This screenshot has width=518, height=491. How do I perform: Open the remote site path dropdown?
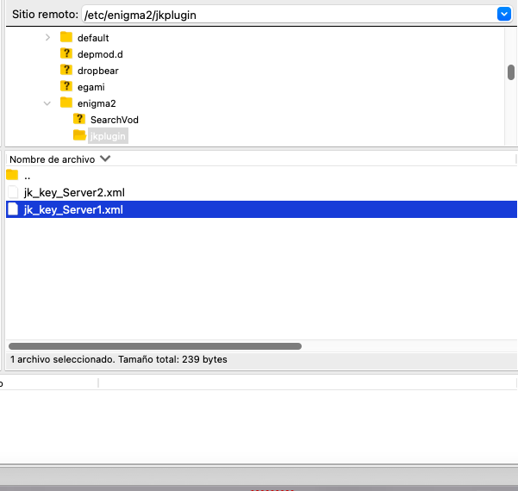(504, 14)
